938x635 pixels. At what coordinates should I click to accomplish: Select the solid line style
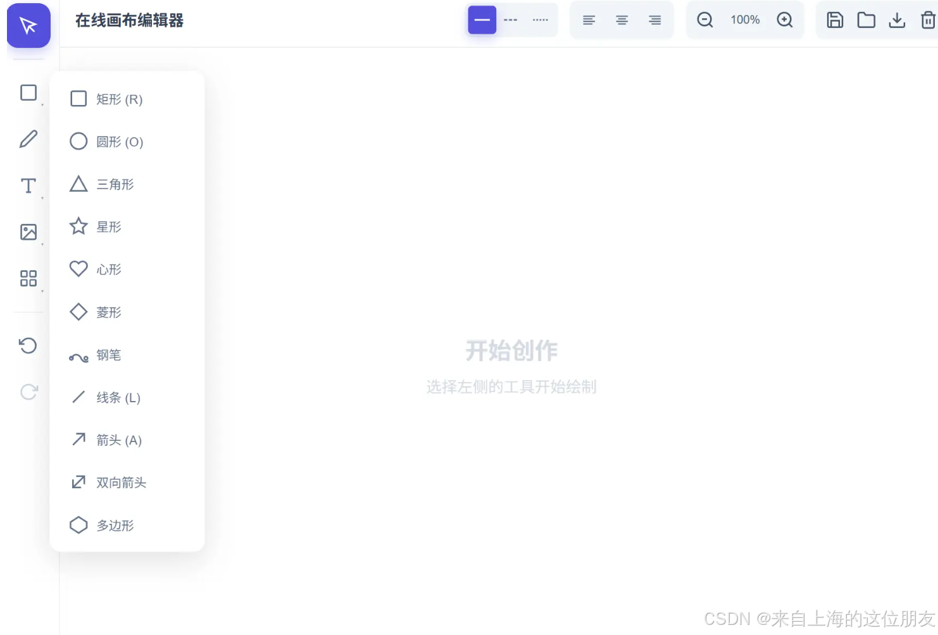pos(482,20)
